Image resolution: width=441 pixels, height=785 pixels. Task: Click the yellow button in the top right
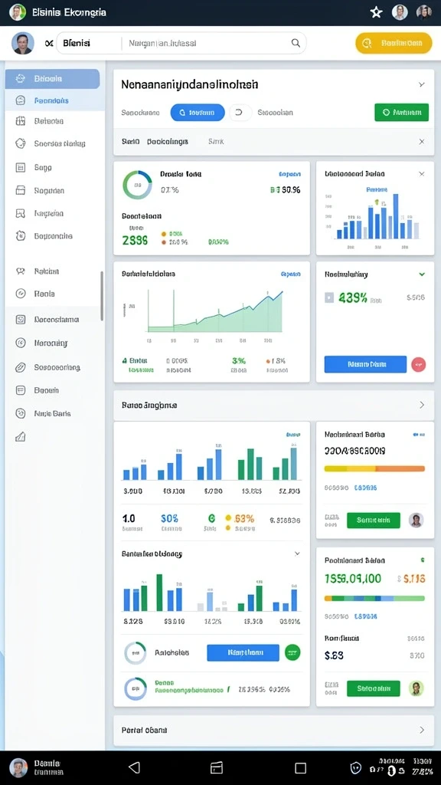click(394, 43)
